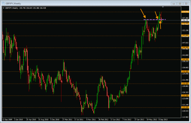Click the current price label 156.428

tap(185, 20)
